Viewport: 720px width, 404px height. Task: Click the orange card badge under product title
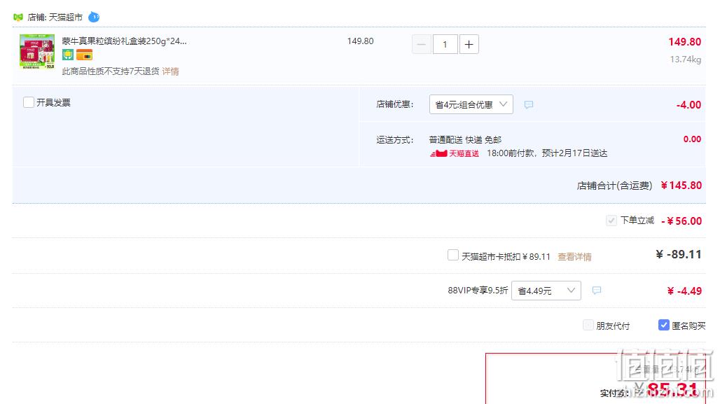85,55
